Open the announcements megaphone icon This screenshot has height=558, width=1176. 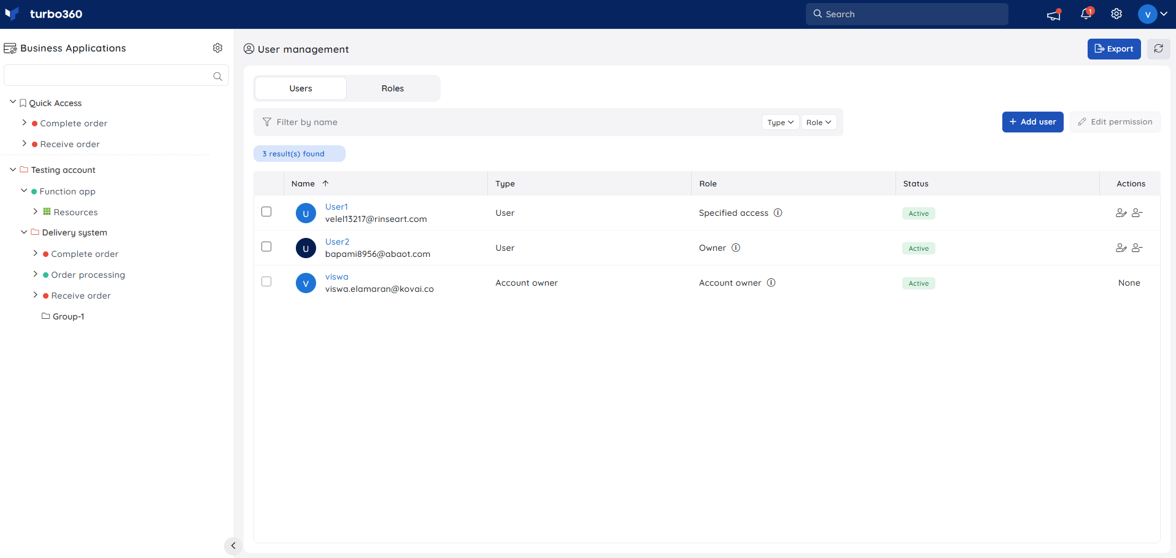tap(1054, 14)
